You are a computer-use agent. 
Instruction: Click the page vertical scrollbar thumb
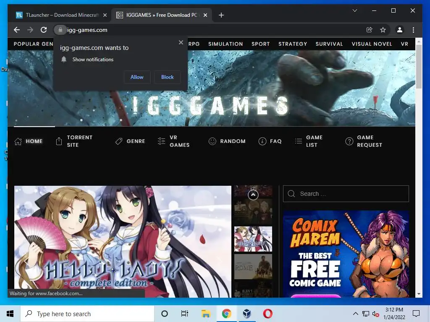[419, 67]
